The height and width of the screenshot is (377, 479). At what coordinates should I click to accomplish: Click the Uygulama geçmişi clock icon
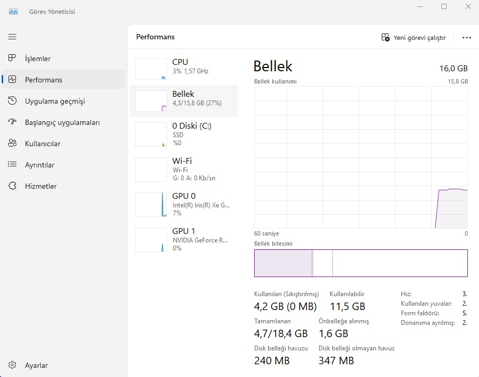click(12, 101)
